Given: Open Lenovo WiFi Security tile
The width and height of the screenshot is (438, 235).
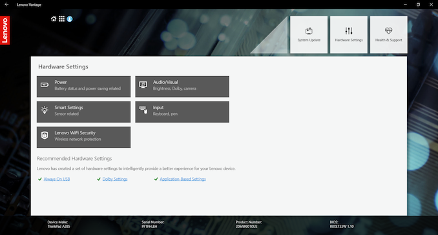Looking at the screenshot, I should click(83, 138).
